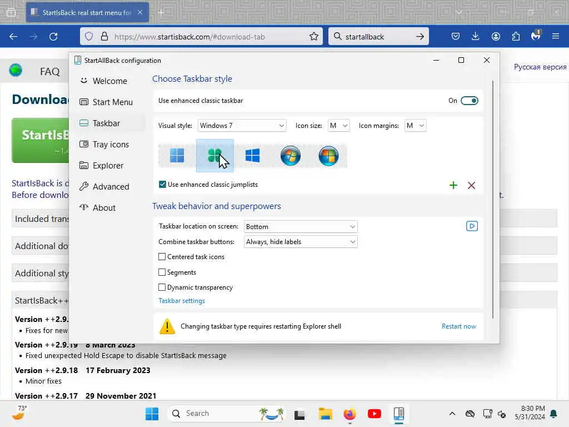Choose the green clover start orb
Screen dimensions: 569x427
(x=215, y=156)
